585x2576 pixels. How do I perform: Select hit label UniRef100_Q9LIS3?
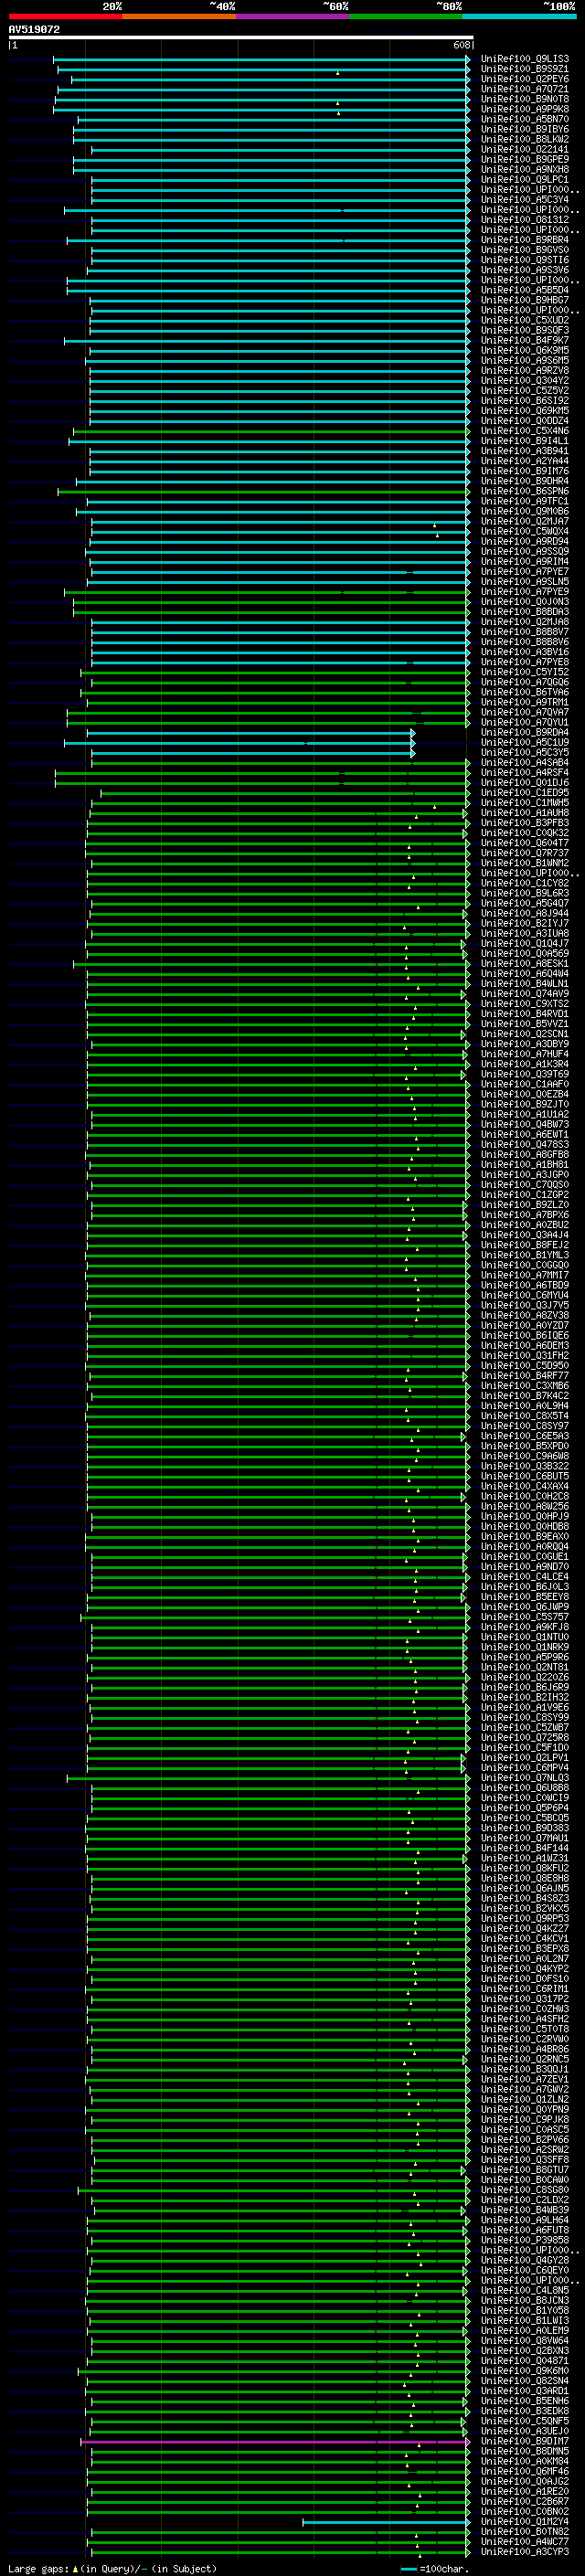[x=525, y=59]
